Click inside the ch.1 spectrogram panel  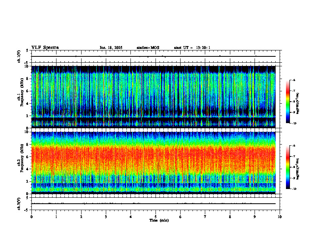pyautogui.click(x=154, y=97)
